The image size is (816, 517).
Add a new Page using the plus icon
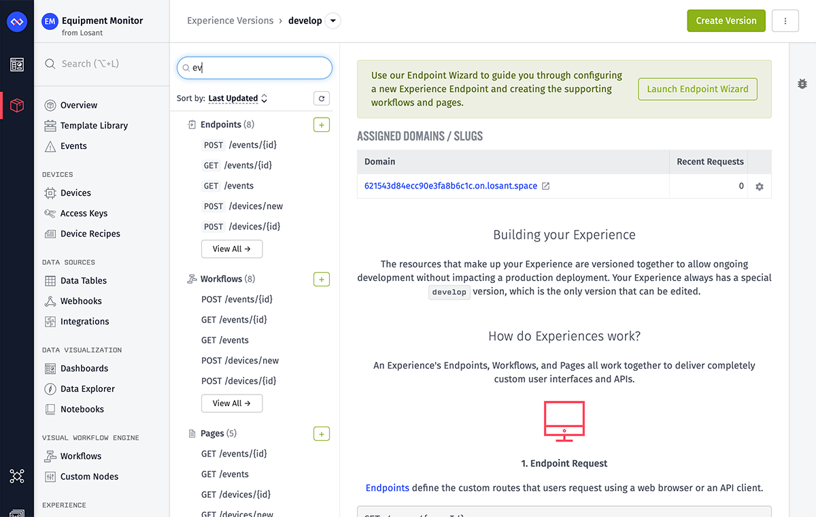(321, 433)
